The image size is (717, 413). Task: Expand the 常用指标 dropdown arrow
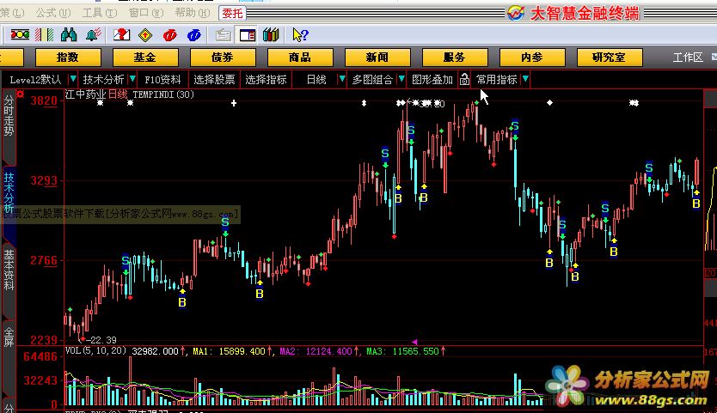click(525, 79)
